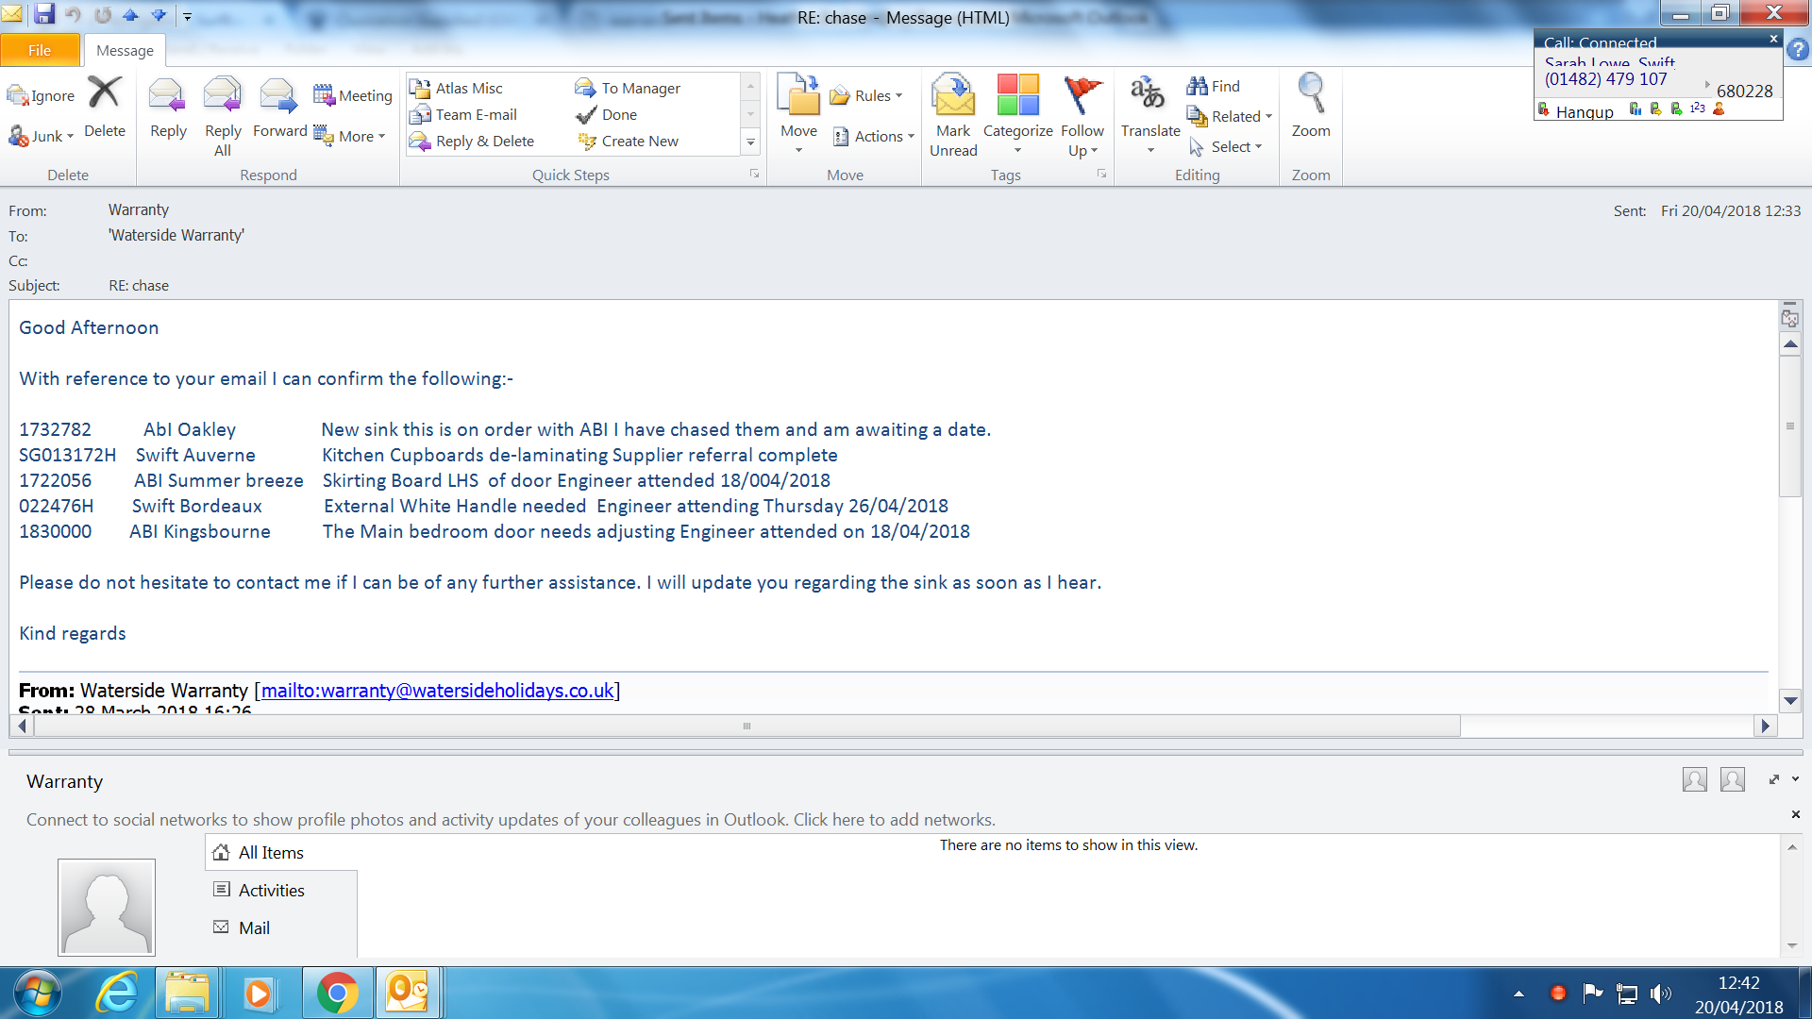Open Outlook from the Windows taskbar
The height and width of the screenshot is (1019, 1812).
tap(407, 994)
